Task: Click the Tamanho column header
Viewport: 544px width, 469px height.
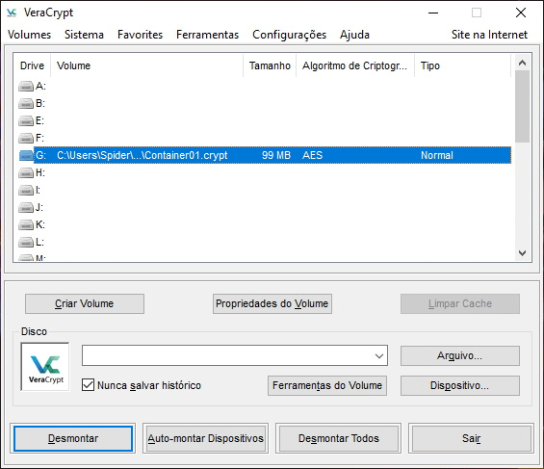Action: (270, 65)
